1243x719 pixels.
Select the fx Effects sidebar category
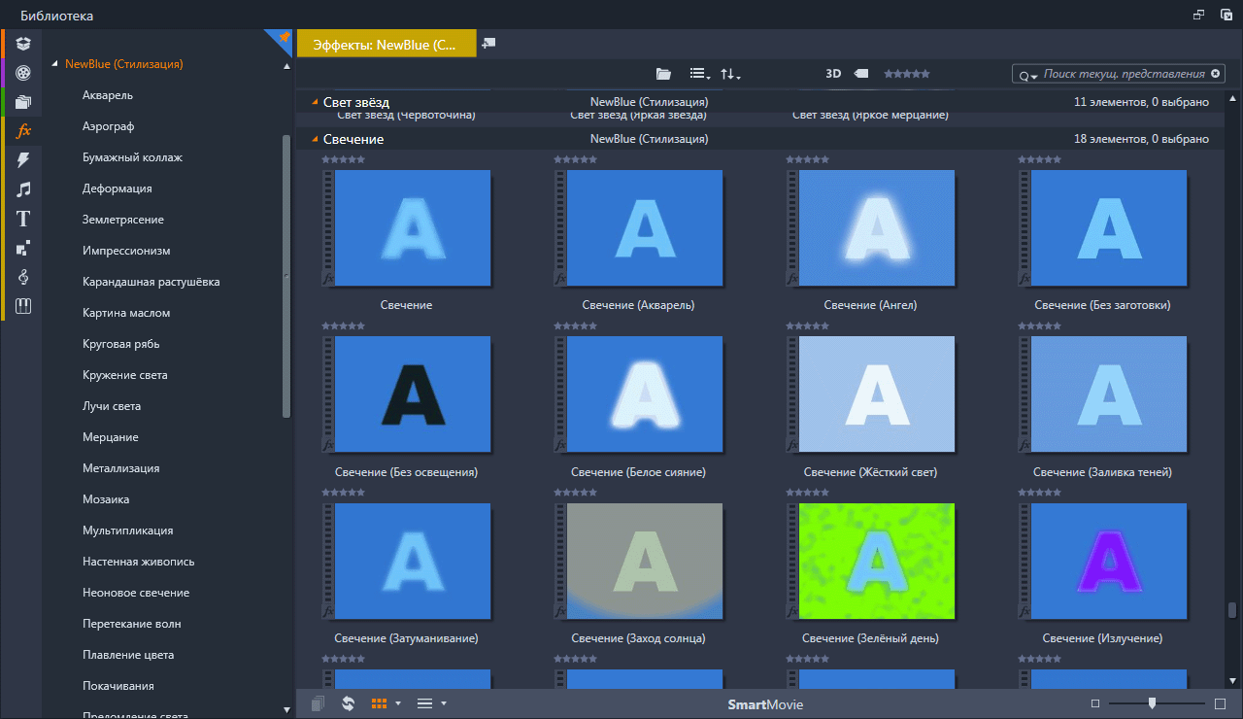24,130
